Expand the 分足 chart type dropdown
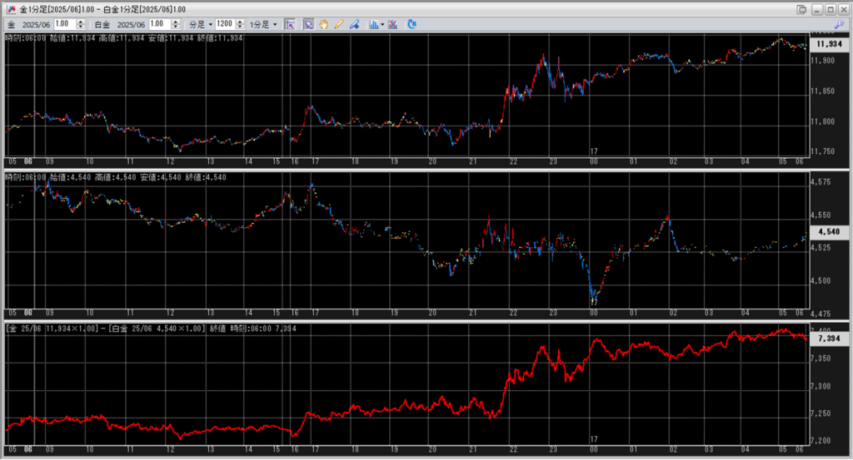853x460 pixels. coord(201,24)
